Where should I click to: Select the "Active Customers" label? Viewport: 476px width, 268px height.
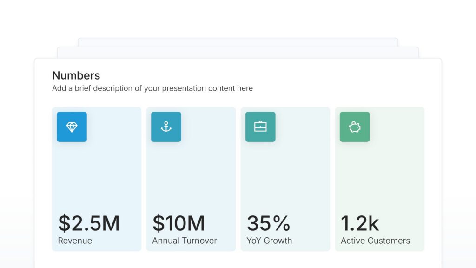(x=375, y=241)
